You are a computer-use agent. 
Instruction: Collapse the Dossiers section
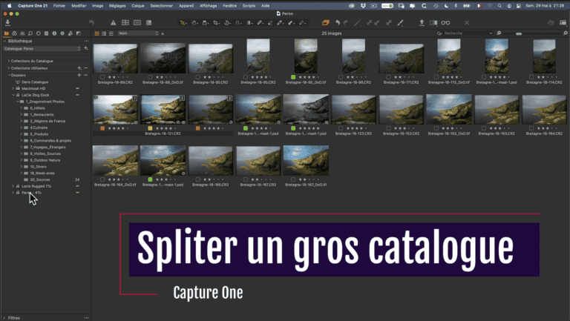9,75
